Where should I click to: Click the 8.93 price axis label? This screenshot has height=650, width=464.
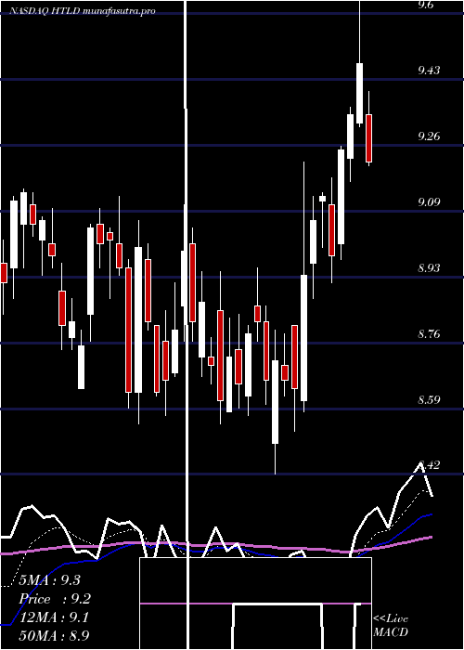(429, 268)
